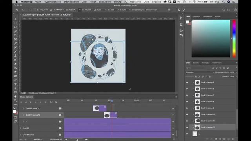The height and width of the screenshot is (141, 251).
Task: Expand timeline track 'Слой 61 копия'
Action: click(20, 135)
